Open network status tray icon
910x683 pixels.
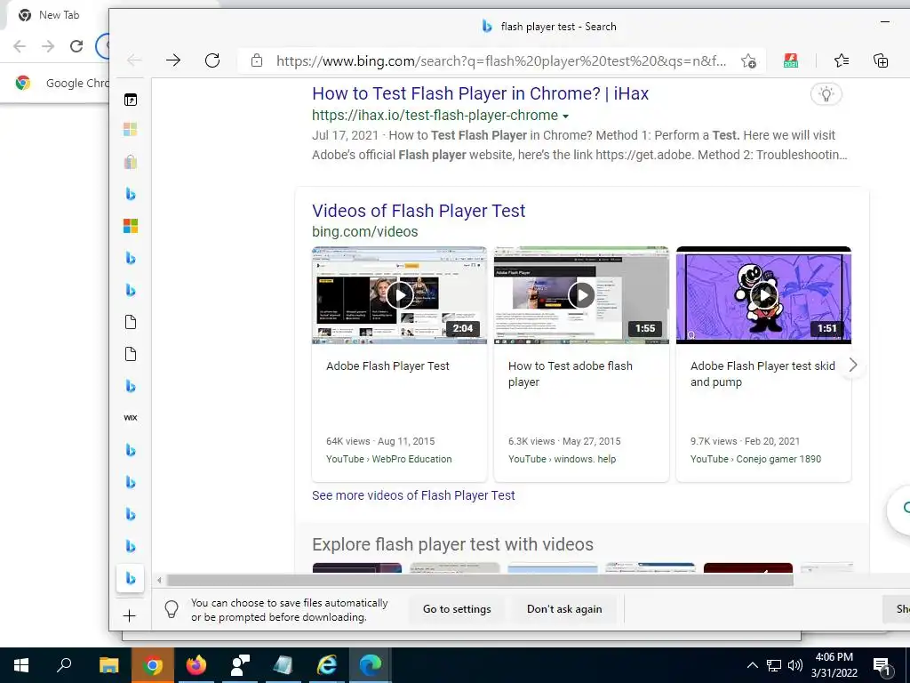point(774,665)
